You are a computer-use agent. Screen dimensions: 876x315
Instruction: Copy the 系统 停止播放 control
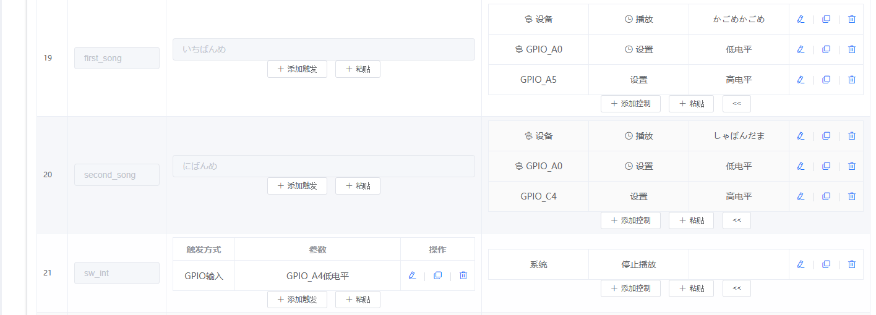[826, 264]
